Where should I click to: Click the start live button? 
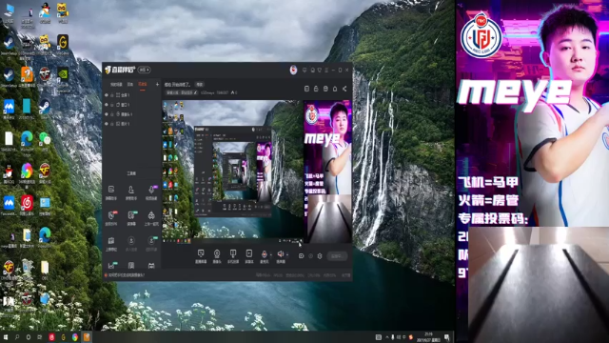pos(336,256)
